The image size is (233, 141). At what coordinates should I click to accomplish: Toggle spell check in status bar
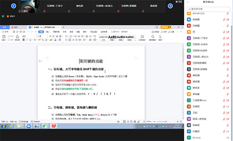click(23, 122)
